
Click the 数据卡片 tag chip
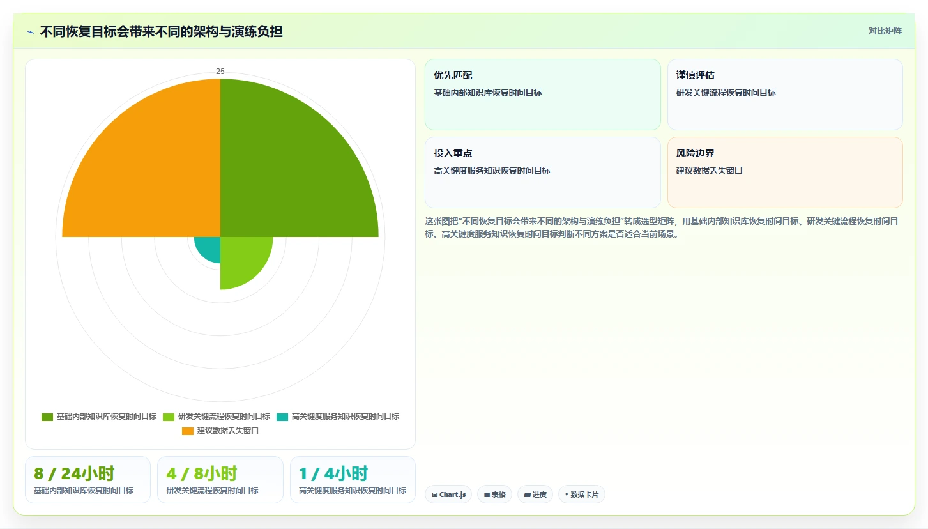coord(582,494)
